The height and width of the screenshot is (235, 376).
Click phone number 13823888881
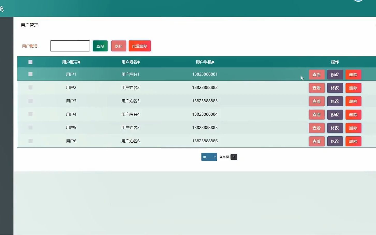tap(205, 74)
